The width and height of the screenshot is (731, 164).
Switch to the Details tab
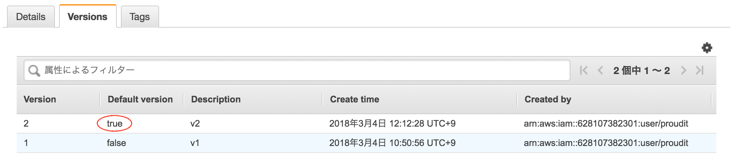click(x=31, y=17)
